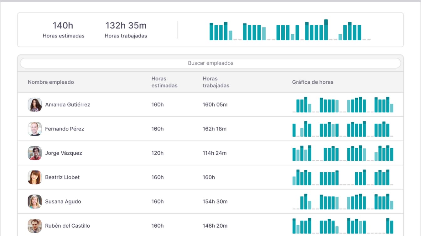Open Amanda Gutiérrez's profile photo

(34, 105)
